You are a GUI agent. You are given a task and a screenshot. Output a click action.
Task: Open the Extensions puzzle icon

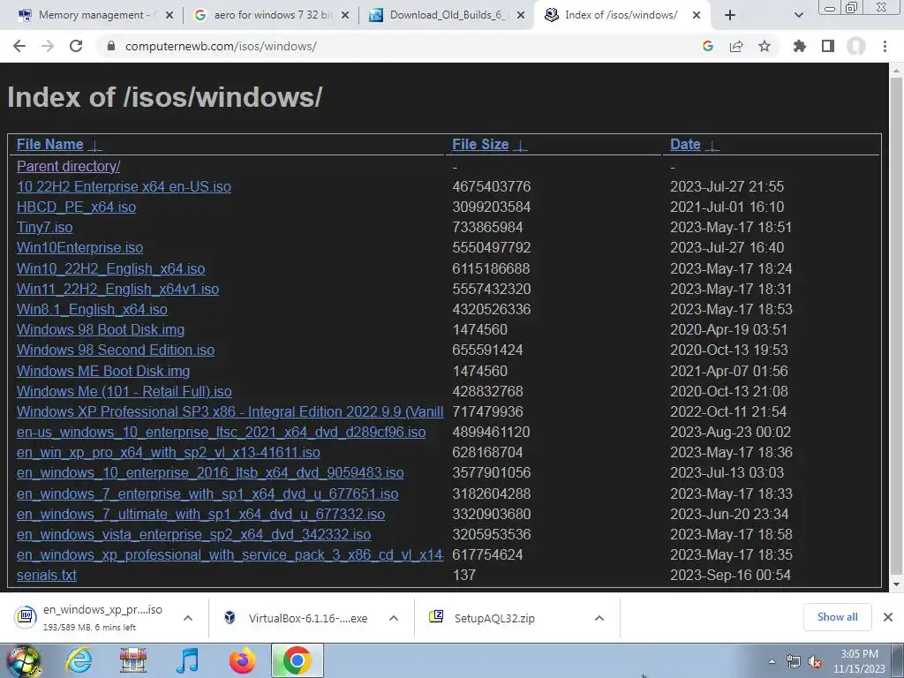(800, 46)
